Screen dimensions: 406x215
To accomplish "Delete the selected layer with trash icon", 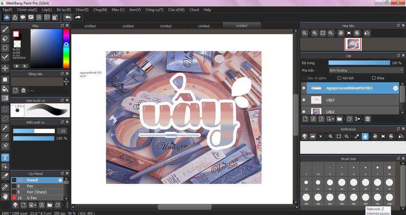I will click(368, 119).
